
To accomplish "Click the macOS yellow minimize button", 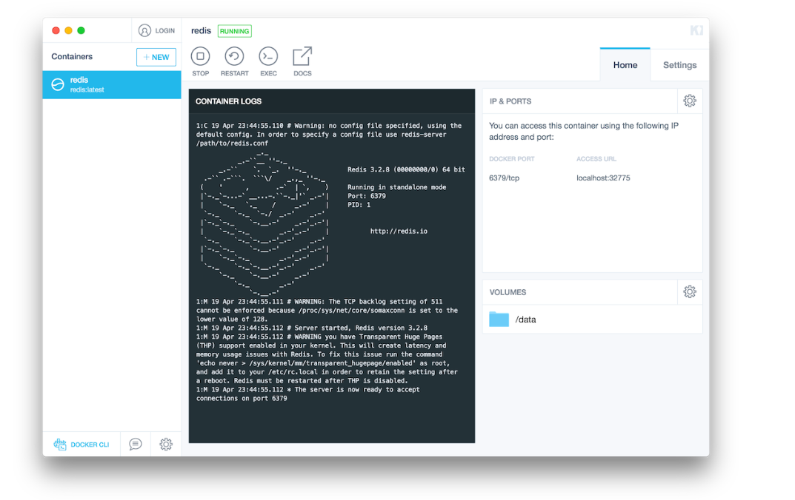I will [68, 31].
